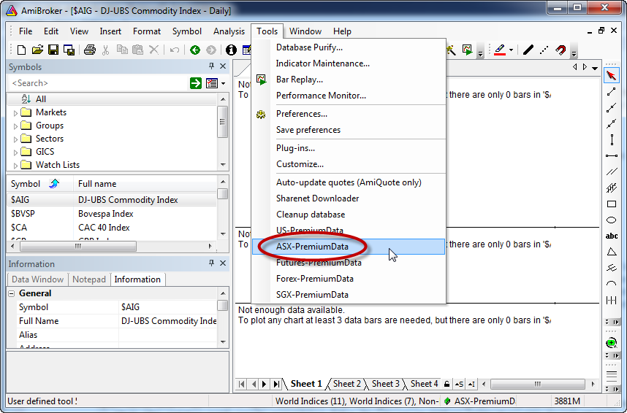Select the arc drawing tool
627x413 pixels.
[x=612, y=284]
